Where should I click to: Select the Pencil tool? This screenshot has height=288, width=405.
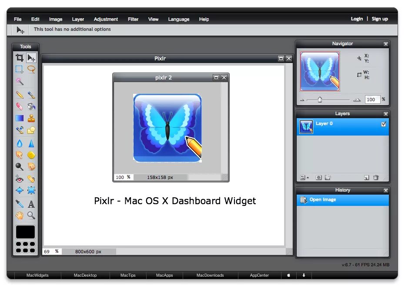coord(20,95)
